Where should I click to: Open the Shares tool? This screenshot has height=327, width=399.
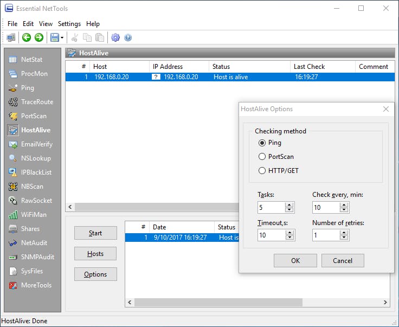(x=24, y=229)
